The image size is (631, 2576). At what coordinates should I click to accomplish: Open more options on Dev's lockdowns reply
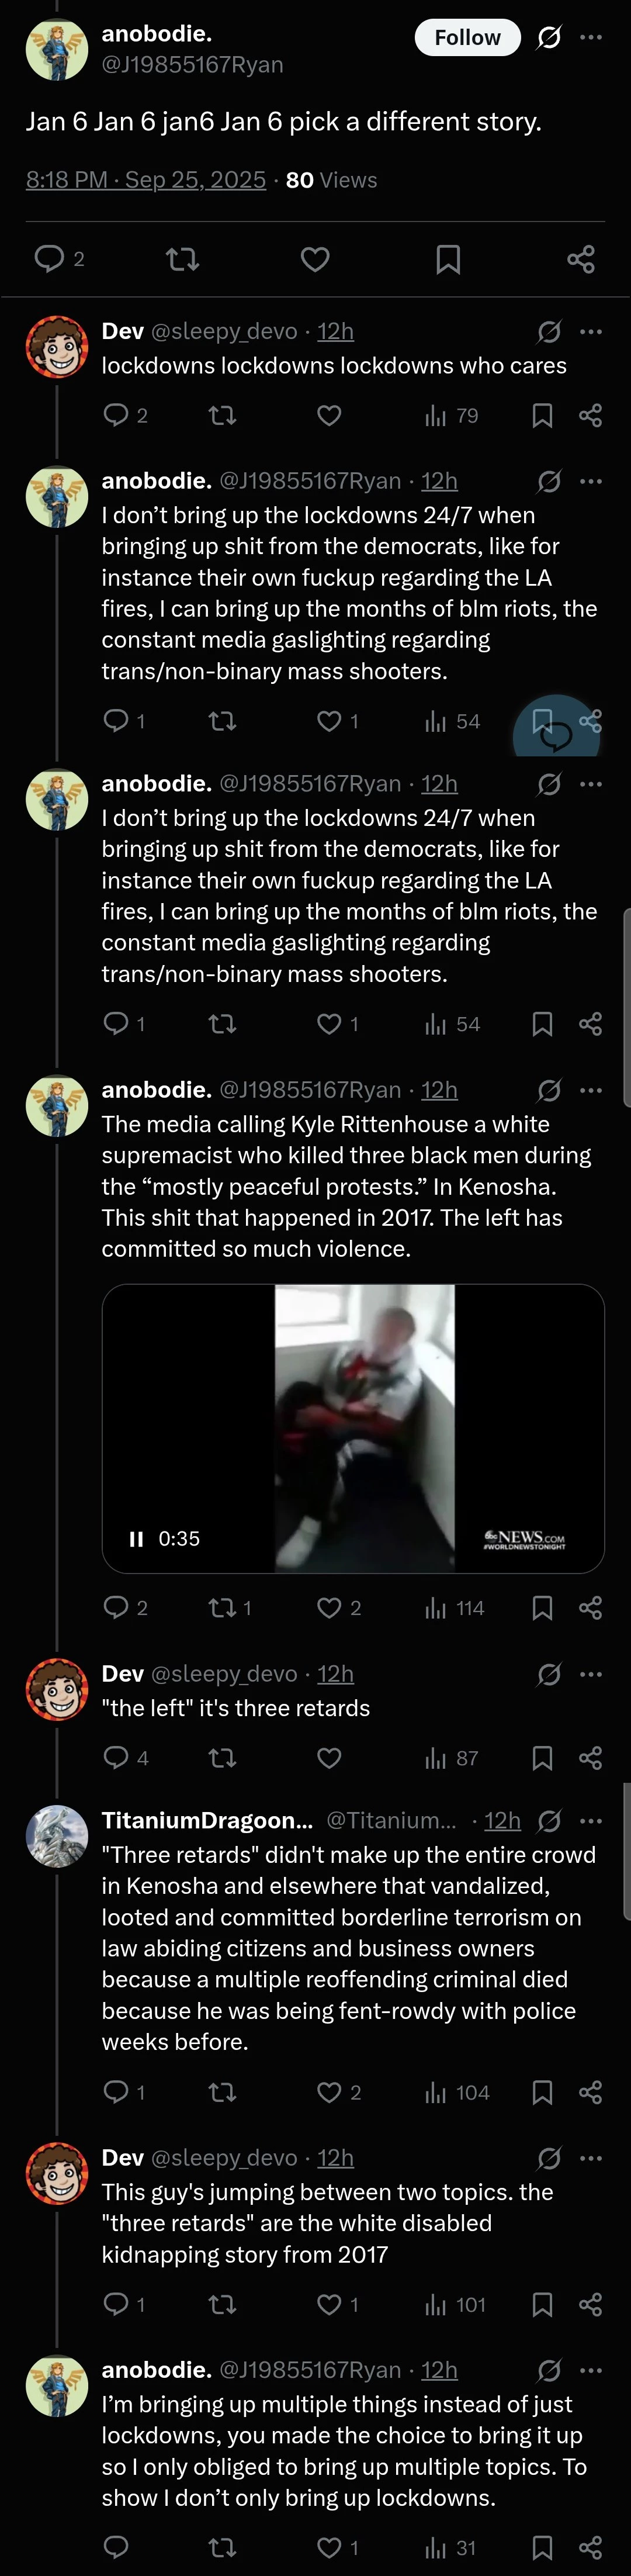[591, 331]
